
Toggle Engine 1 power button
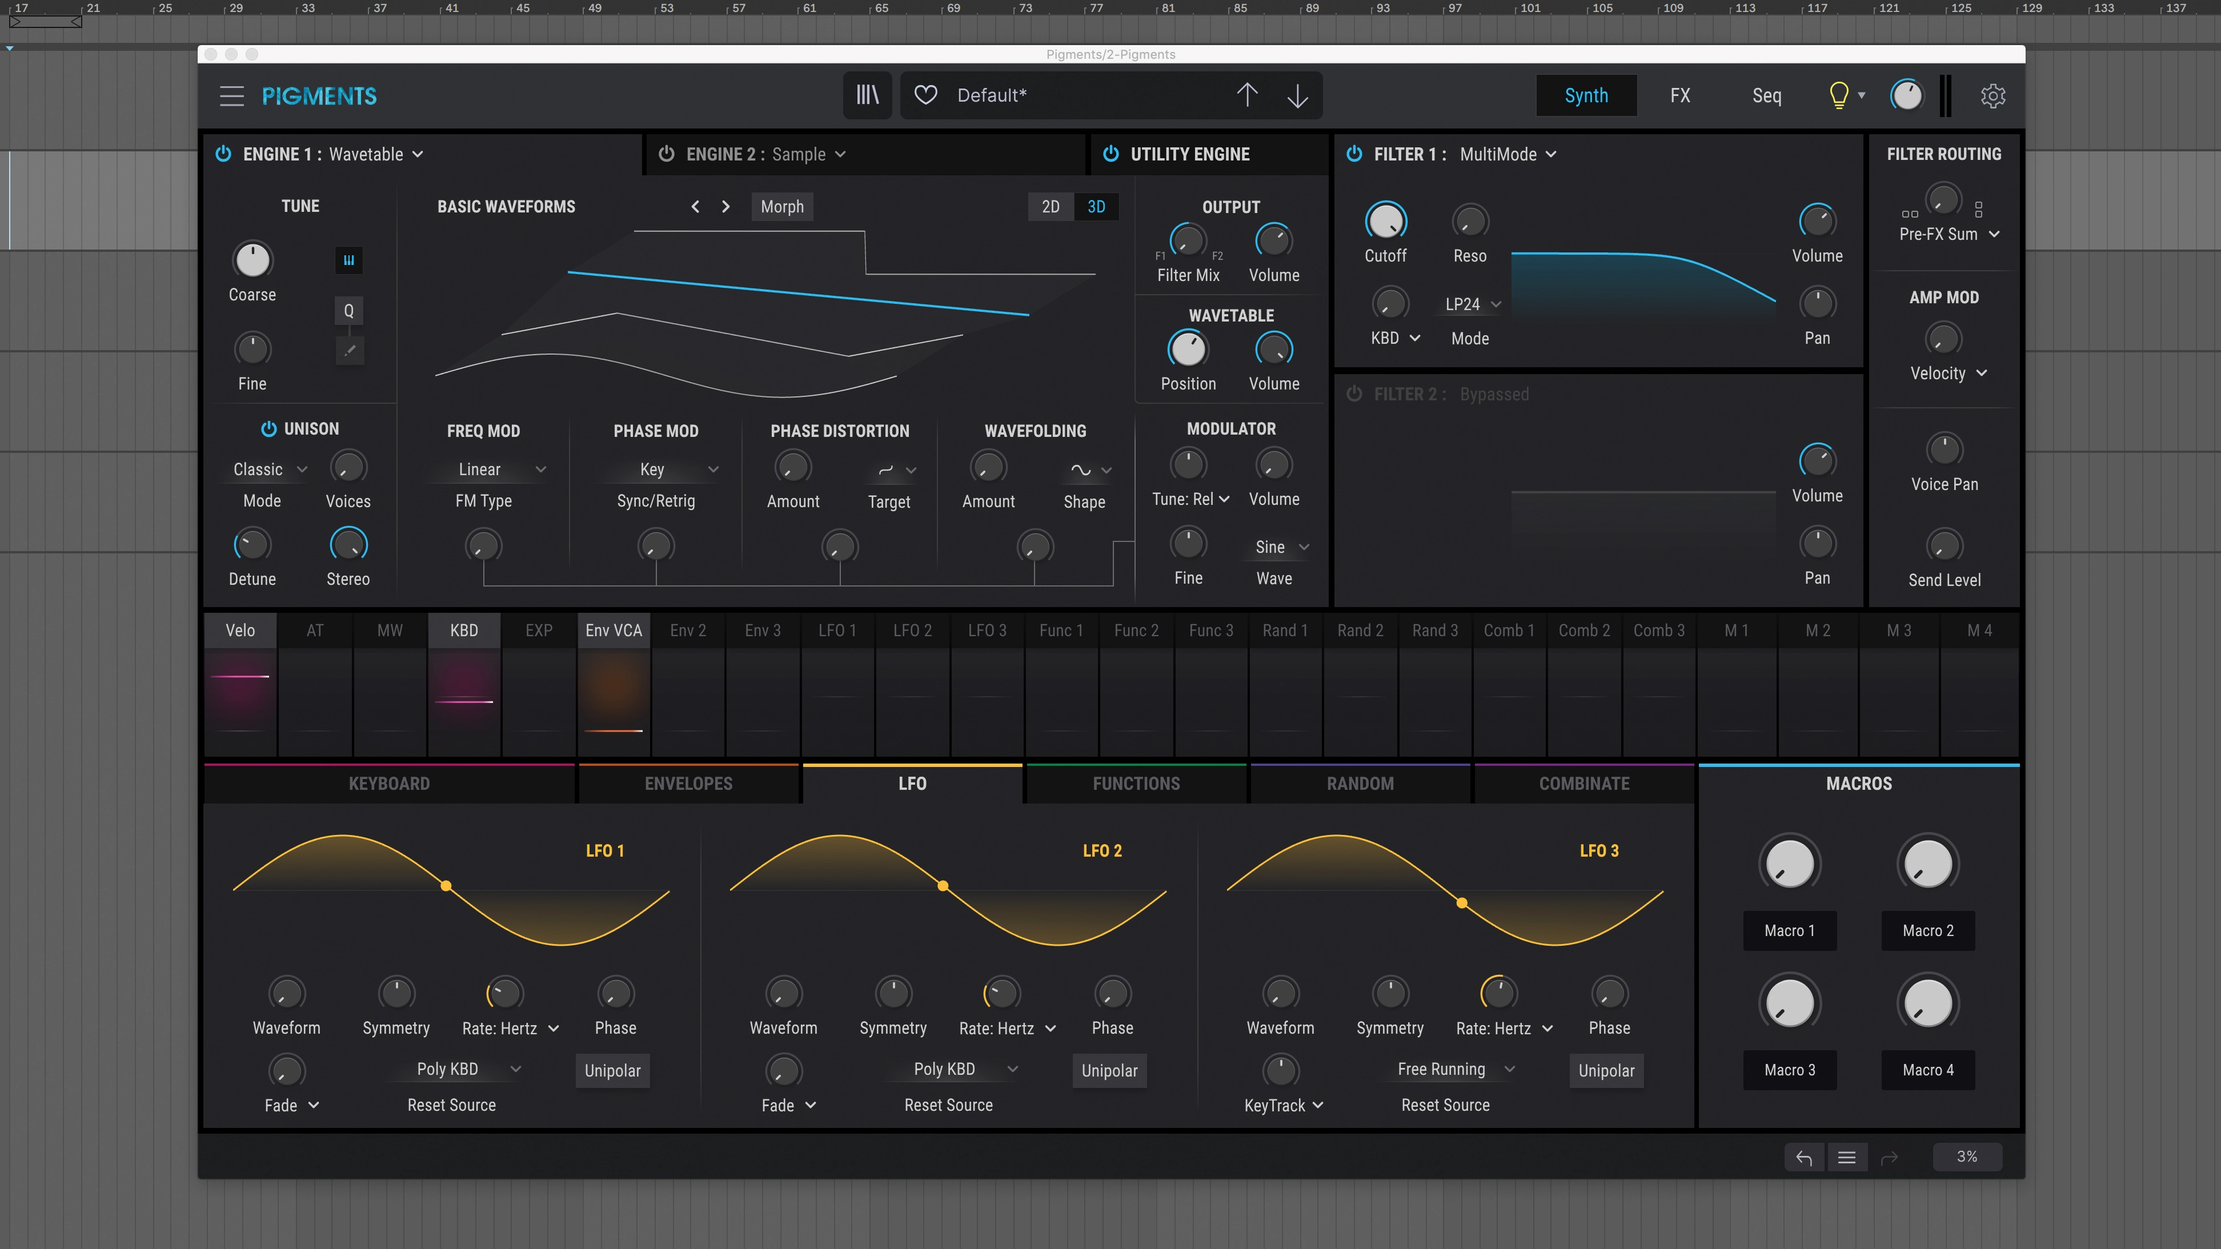click(x=223, y=154)
